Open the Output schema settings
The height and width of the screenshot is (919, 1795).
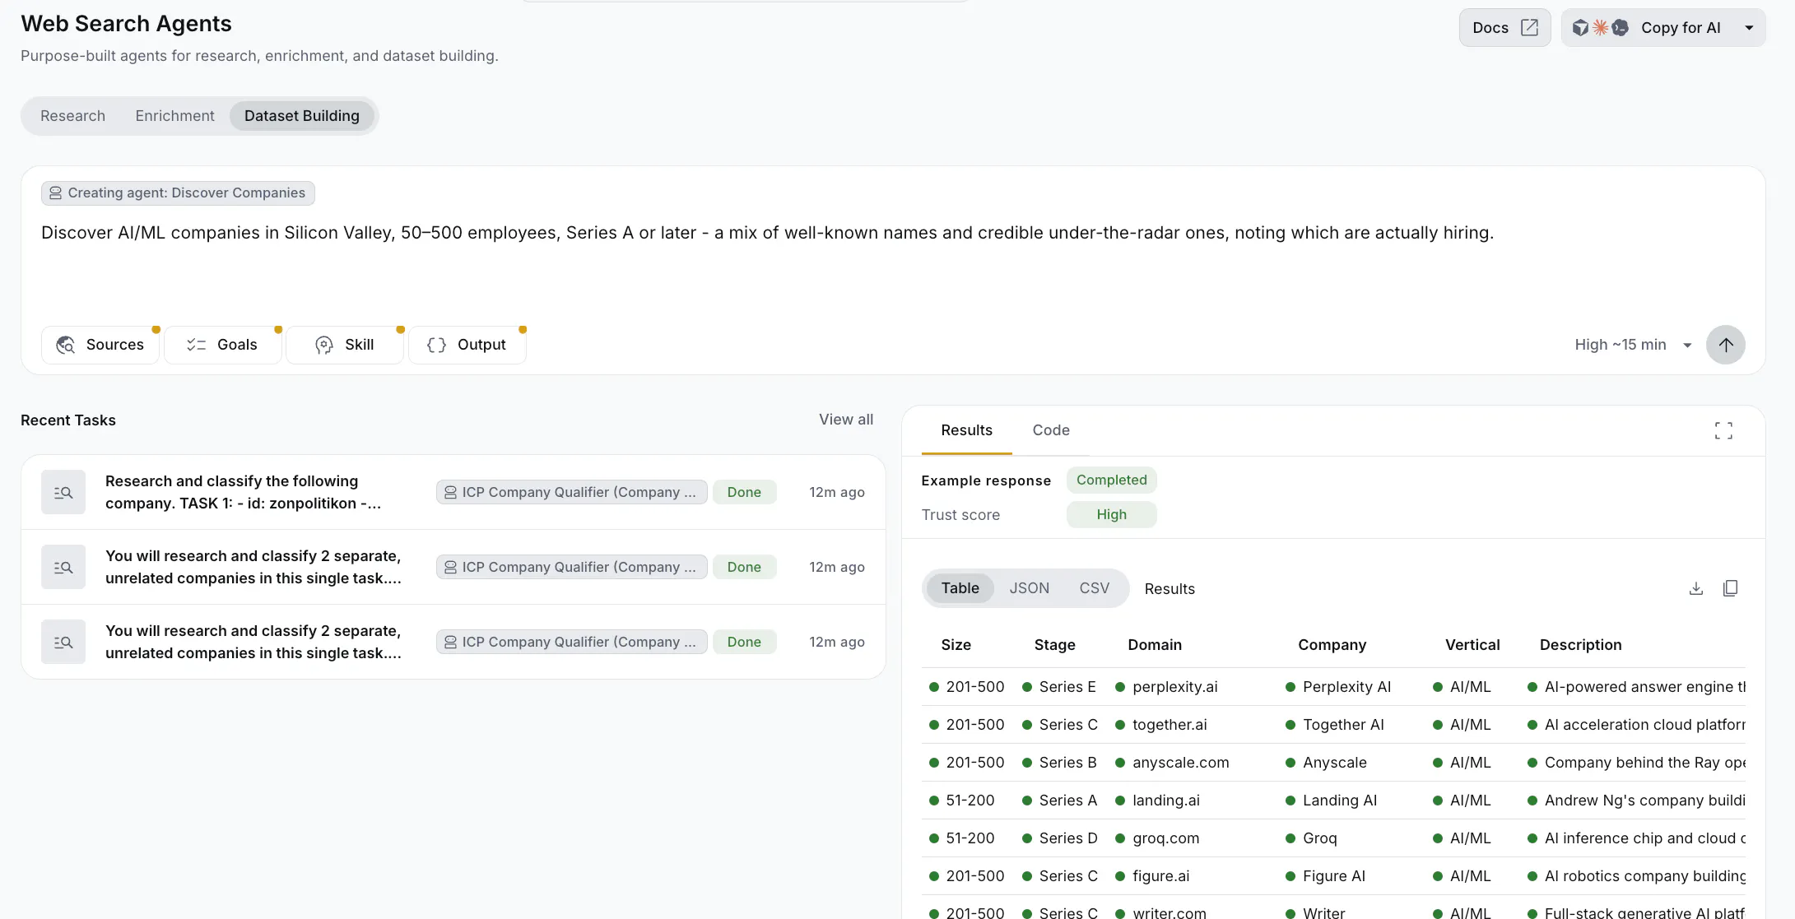[467, 345]
